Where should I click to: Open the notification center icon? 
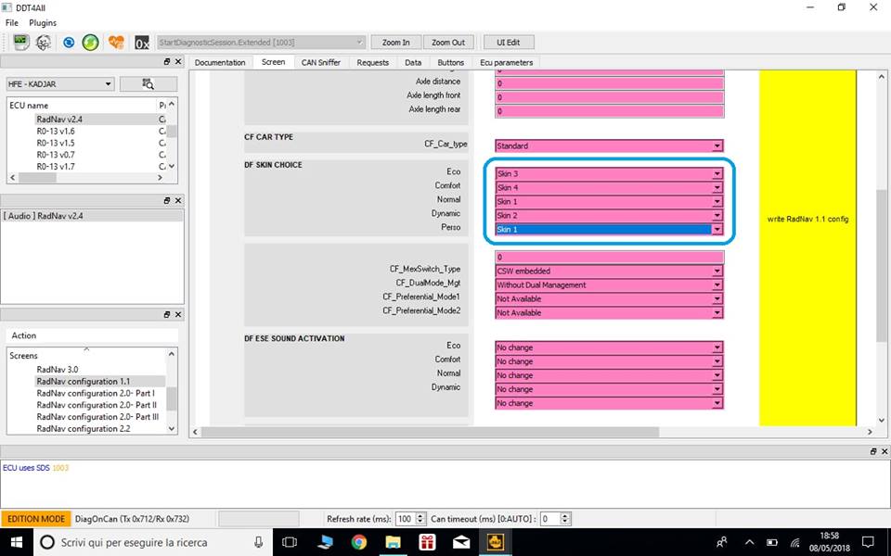[x=868, y=542]
